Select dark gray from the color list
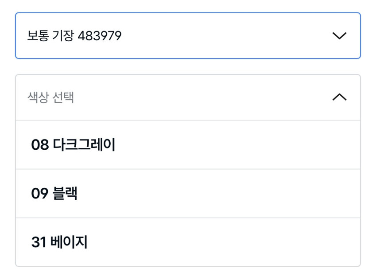Viewport: 376px width, 276px height. 188,145
